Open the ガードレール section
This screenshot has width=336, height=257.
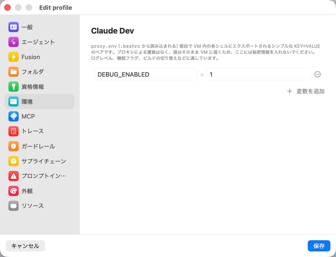pyautogui.click(x=40, y=146)
